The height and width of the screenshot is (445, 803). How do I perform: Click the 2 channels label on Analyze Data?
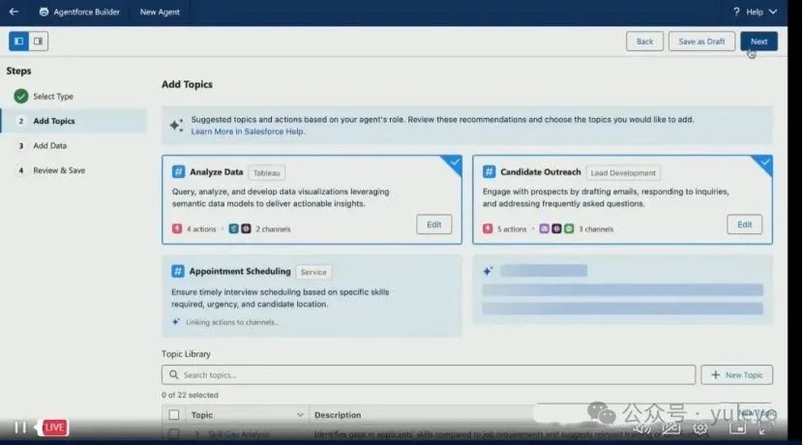273,229
